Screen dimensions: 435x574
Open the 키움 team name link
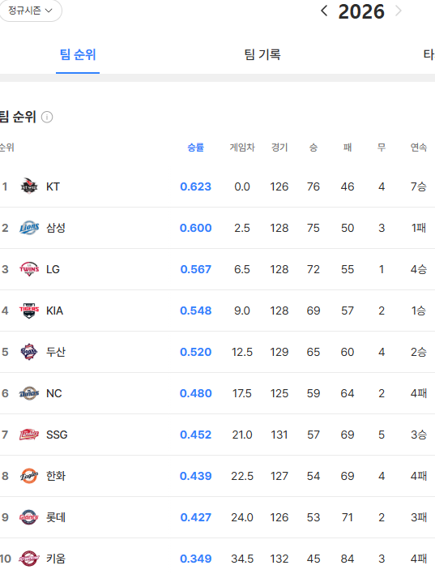tap(56, 559)
